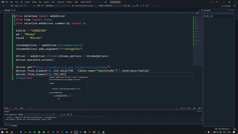Click the Sign in link
238x134 pixels.
(213, 2)
